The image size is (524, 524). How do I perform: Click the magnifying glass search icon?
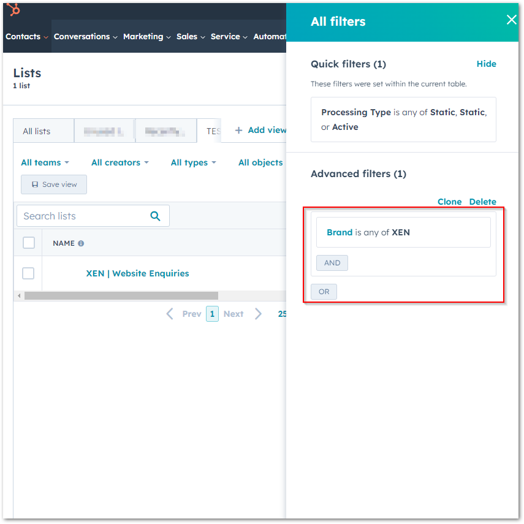155,216
